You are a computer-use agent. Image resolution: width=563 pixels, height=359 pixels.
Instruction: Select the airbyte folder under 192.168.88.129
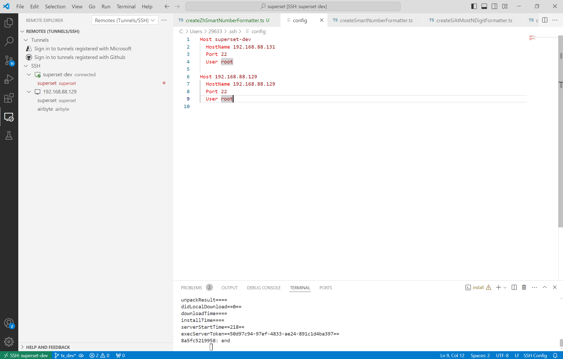pyautogui.click(x=53, y=109)
